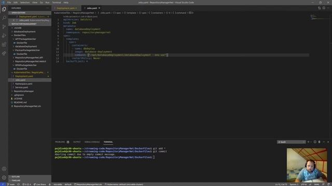The width and height of the screenshot is (332, 186).
Task: Click Live Share in status bar
Action: tap(40, 184)
